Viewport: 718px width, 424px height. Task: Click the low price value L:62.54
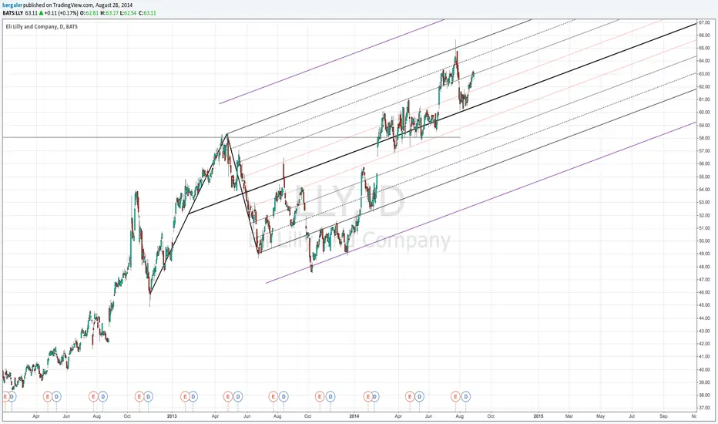[128, 13]
